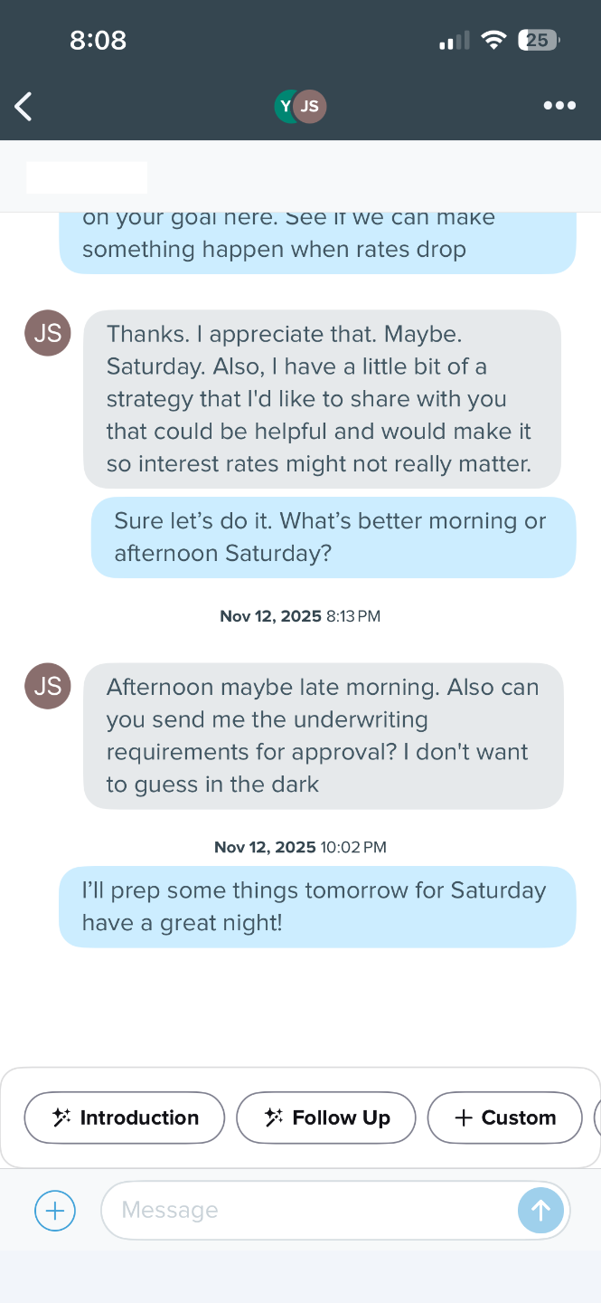The width and height of the screenshot is (601, 1303).
Task: Tap the "Sure let's do it" message bubble
Action: pyautogui.click(x=333, y=537)
